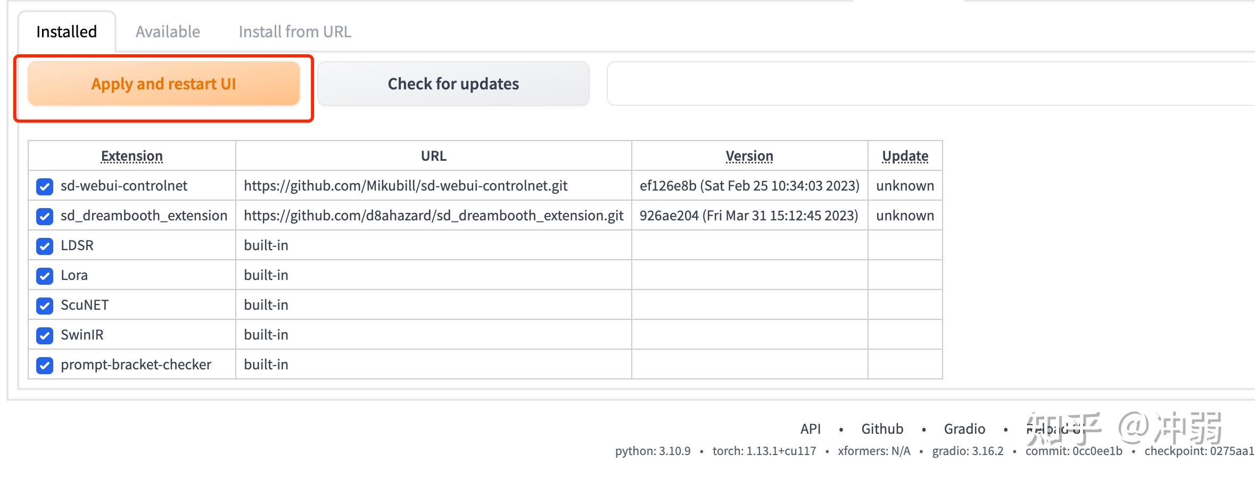Click Apply and restart UI button
The width and height of the screenshot is (1255, 479).
point(164,84)
